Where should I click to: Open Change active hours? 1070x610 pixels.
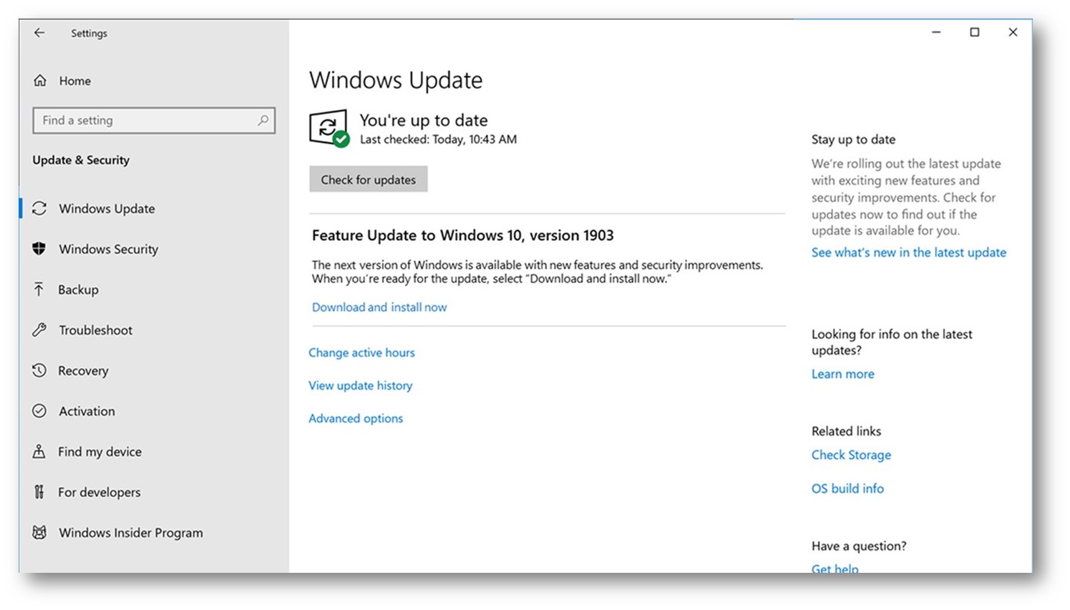(361, 353)
